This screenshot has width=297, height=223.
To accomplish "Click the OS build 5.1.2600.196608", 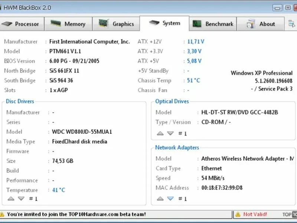I will click(274, 81).
